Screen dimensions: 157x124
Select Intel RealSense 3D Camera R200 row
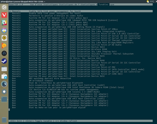81,87
